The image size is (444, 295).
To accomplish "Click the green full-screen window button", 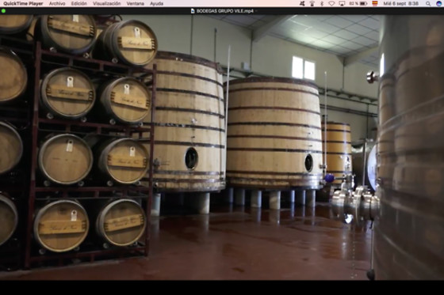I will click(3, 11).
